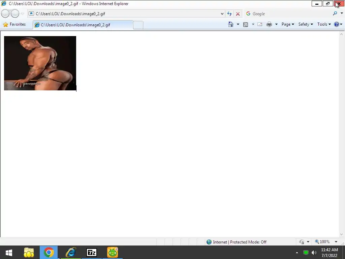The height and width of the screenshot is (259, 345).
Task: Click the magnifier search icon
Action: (x=335, y=13)
